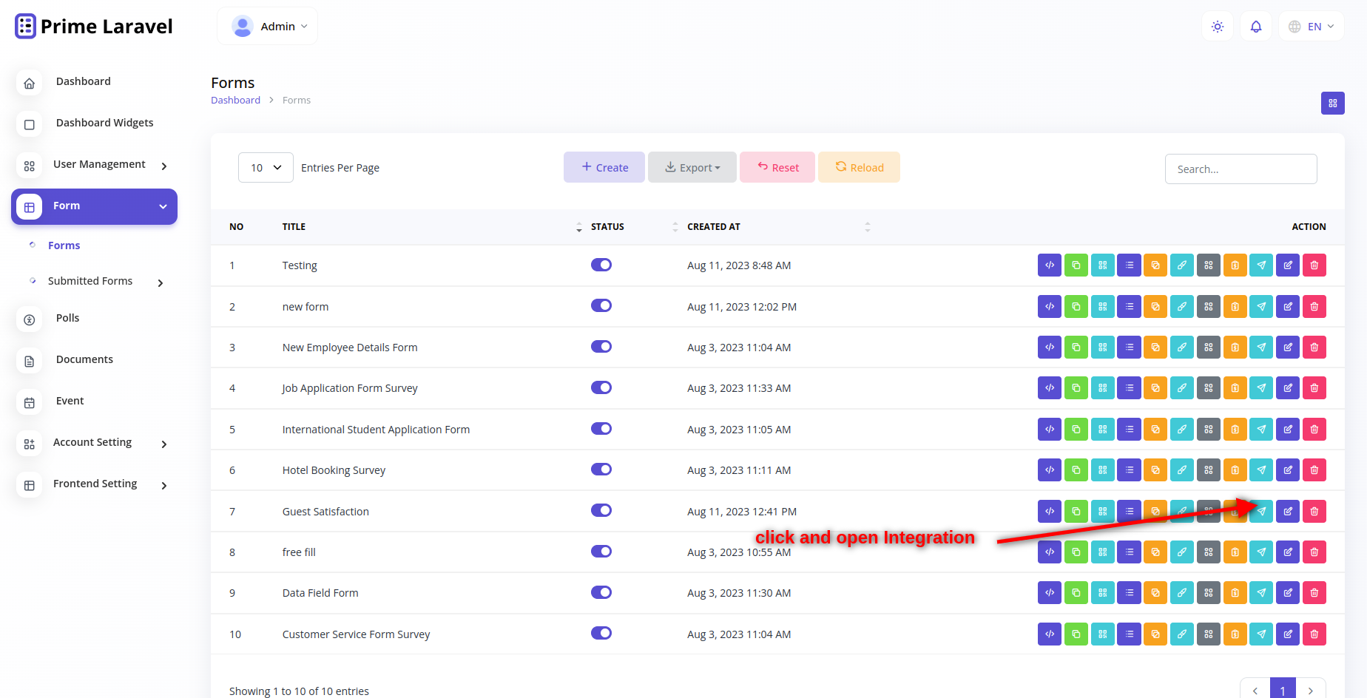
Task: Click the Create button
Action: click(x=604, y=167)
